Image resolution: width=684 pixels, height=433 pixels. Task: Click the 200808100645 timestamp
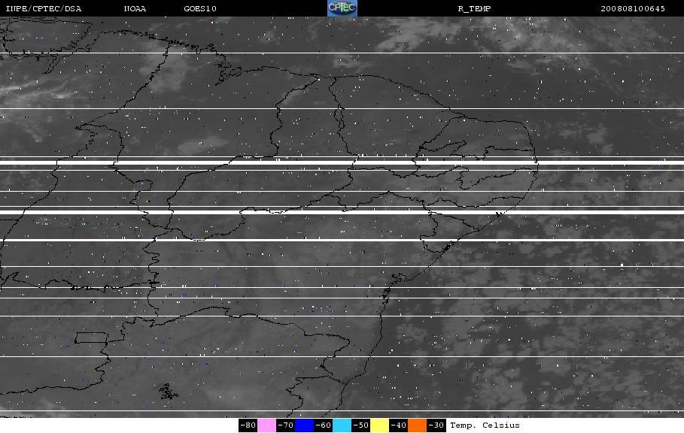[633, 9]
